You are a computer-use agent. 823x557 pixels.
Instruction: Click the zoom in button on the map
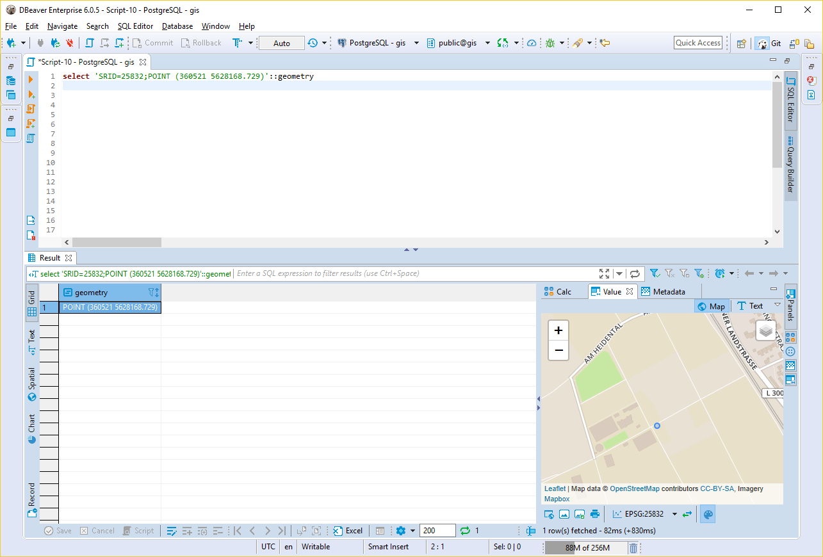point(558,330)
